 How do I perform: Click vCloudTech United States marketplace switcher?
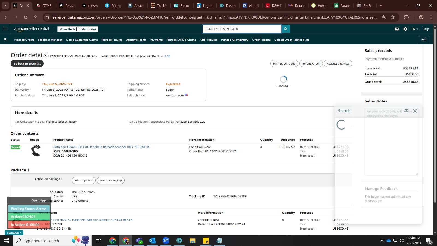[78, 29]
